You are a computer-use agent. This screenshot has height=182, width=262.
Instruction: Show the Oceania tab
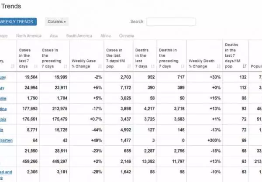coord(126,36)
